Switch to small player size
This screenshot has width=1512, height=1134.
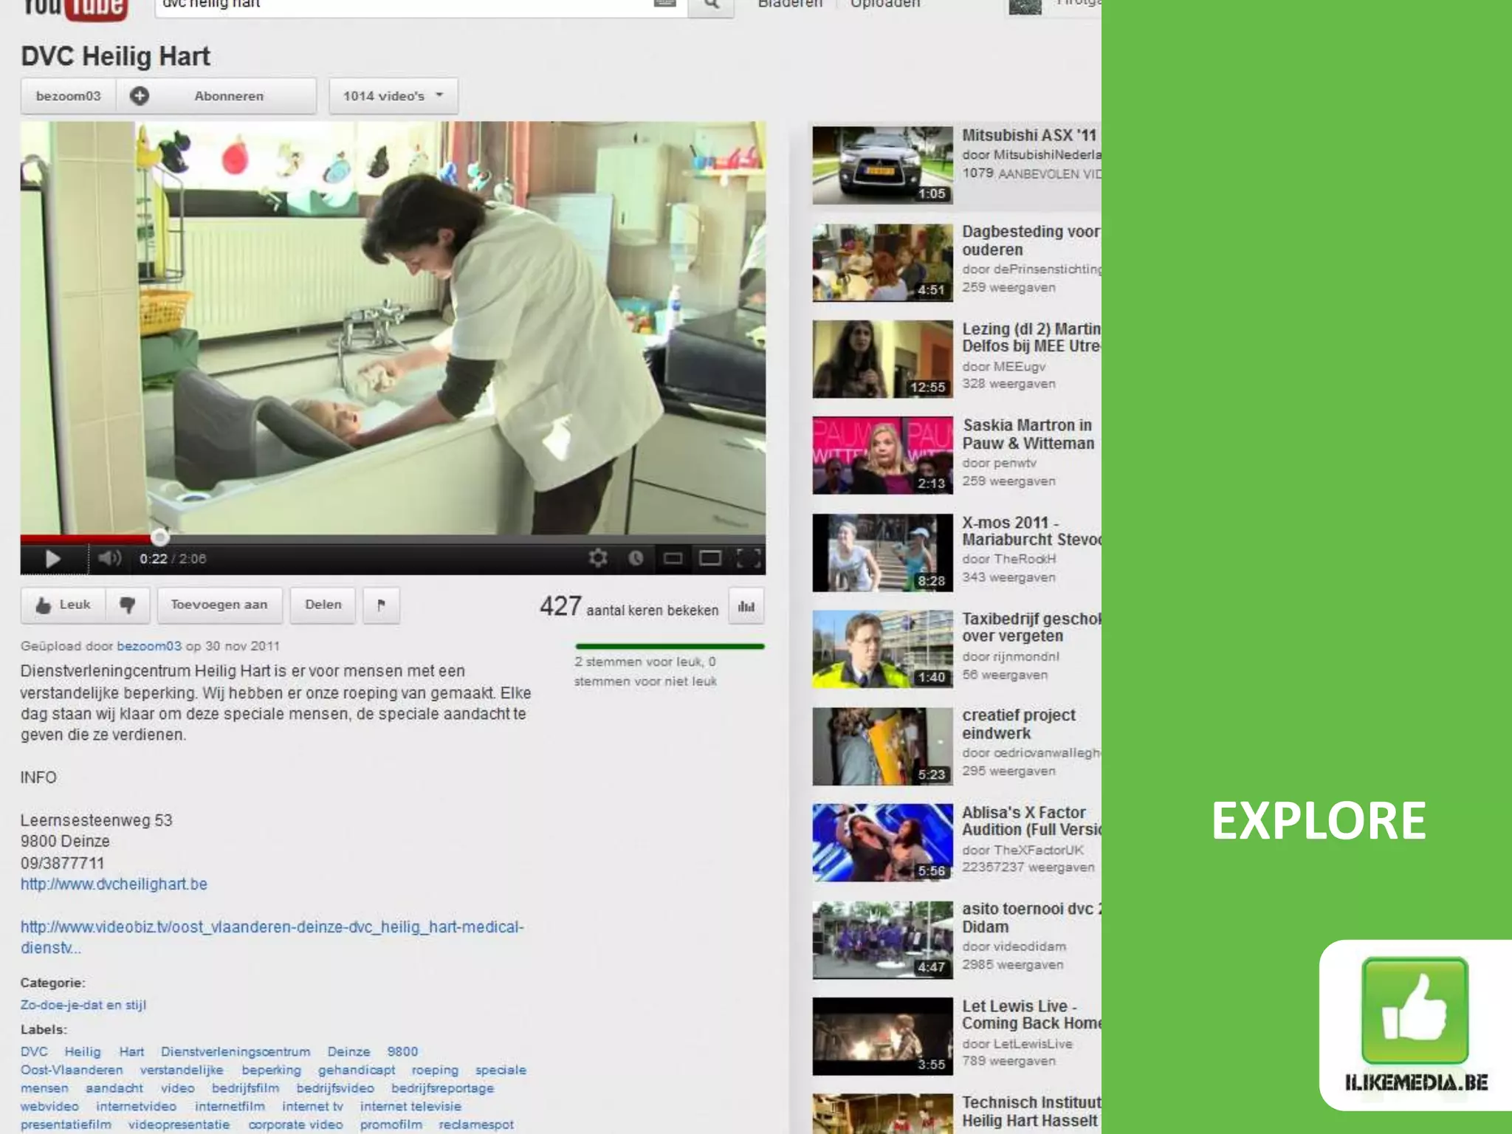point(673,558)
